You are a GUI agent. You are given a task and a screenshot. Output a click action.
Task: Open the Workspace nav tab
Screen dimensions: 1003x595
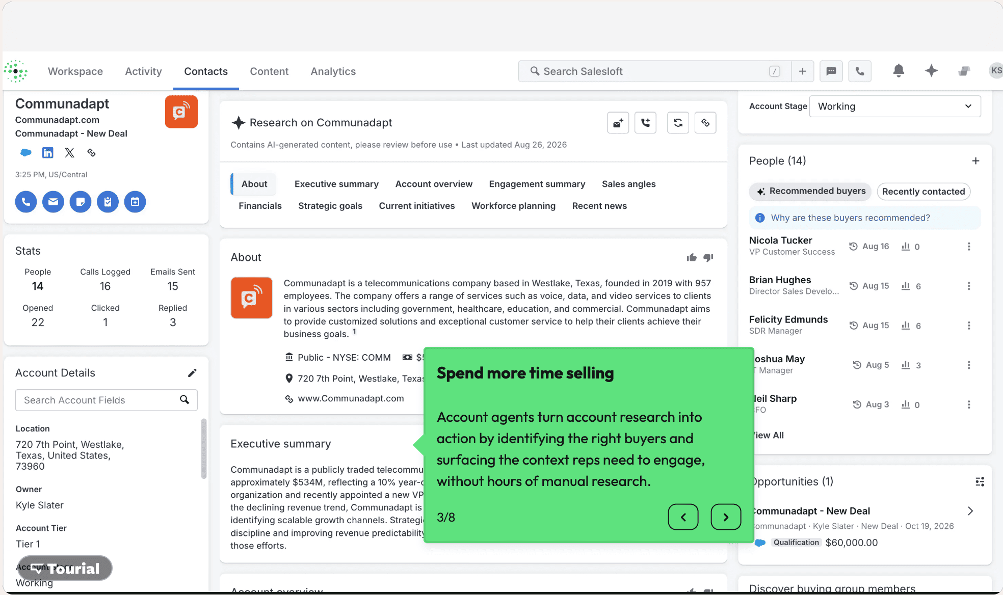click(x=75, y=71)
